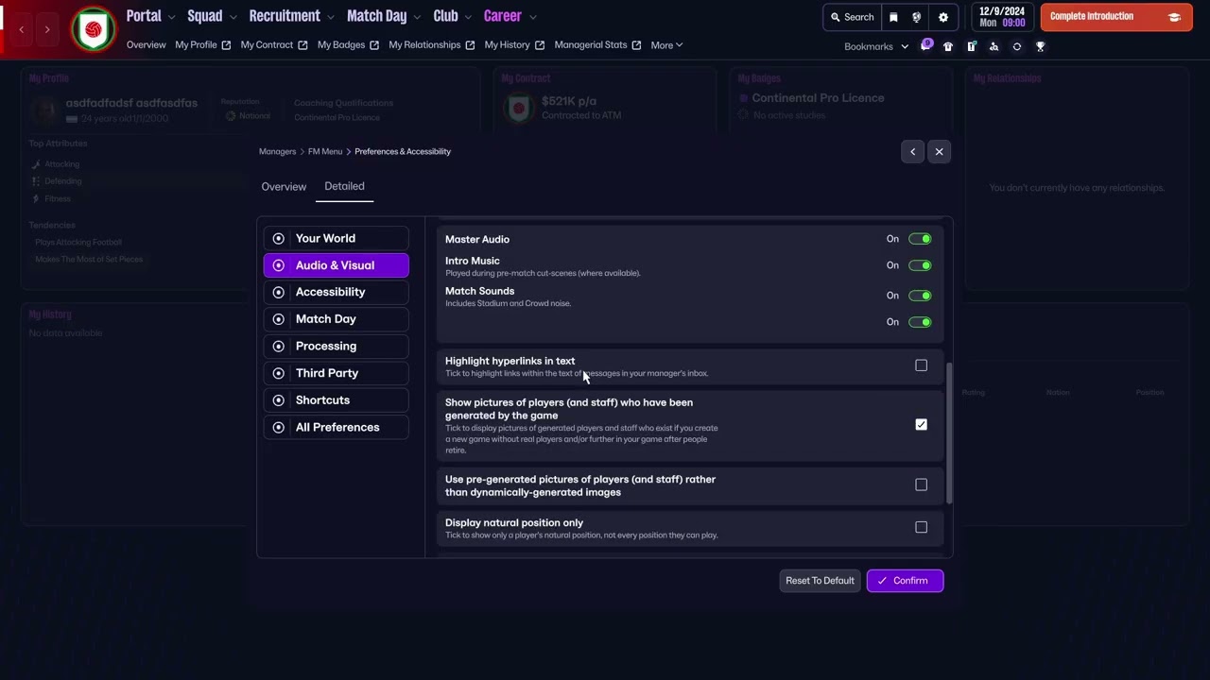Click the club badge crest icon

(x=93, y=30)
